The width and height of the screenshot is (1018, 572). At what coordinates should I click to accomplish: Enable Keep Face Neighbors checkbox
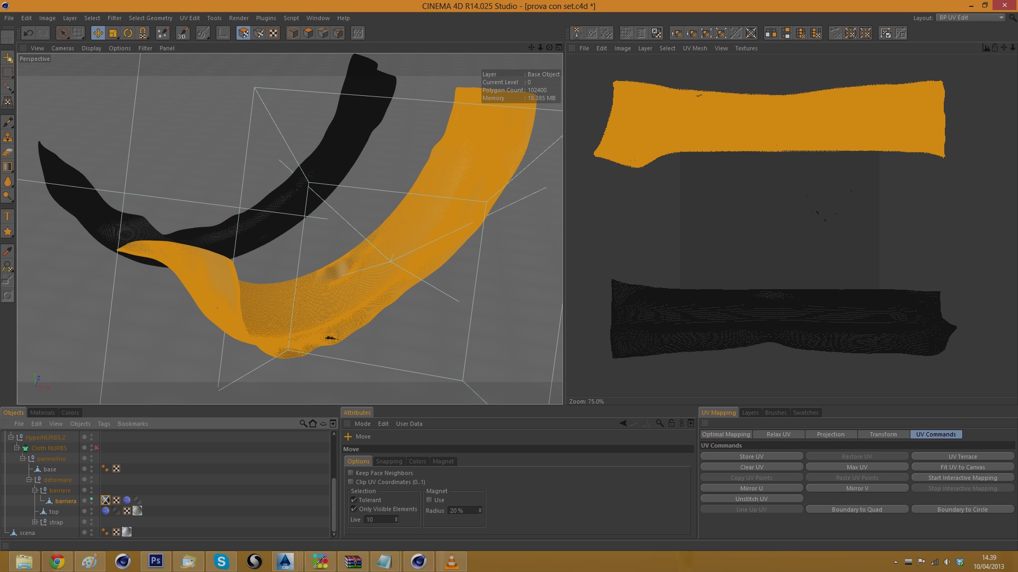coord(351,473)
